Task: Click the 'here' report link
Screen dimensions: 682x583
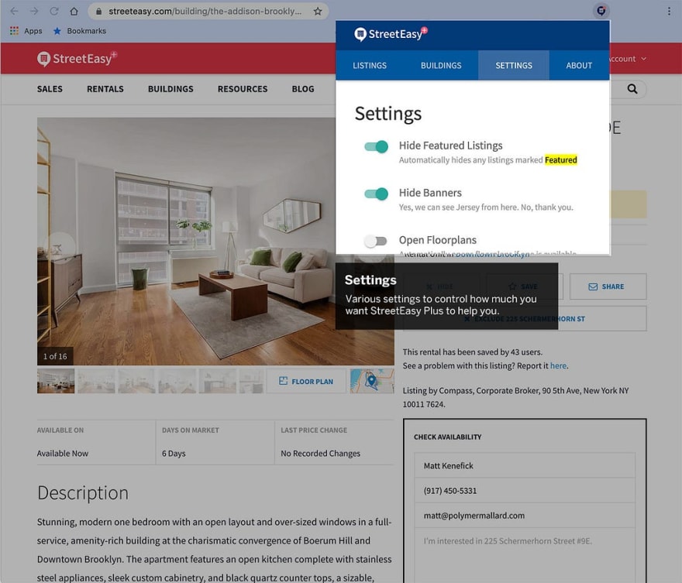Action: click(558, 365)
